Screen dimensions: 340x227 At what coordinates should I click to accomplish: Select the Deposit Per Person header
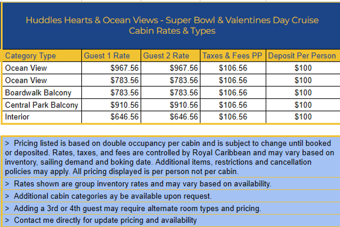point(303,56)
